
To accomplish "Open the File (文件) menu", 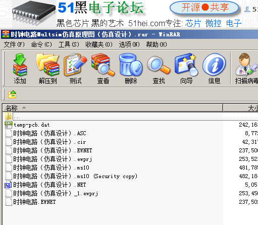I will (14, 44).
